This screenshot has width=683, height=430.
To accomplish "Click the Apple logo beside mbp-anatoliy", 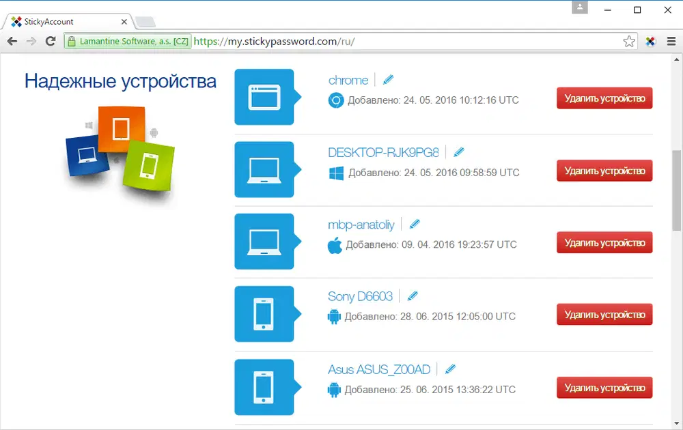I will tap(335, 245).
